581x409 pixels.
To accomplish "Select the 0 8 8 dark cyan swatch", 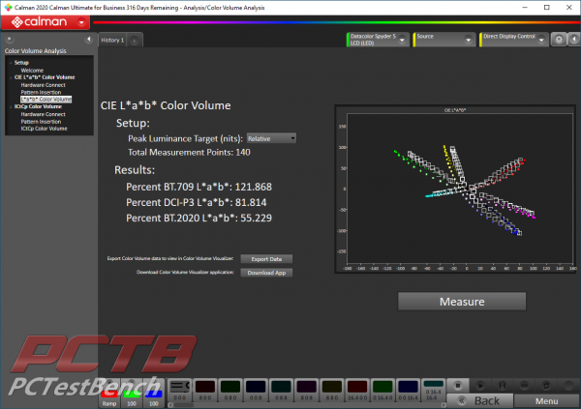I will pyautogui.click(x=281, y=391).
